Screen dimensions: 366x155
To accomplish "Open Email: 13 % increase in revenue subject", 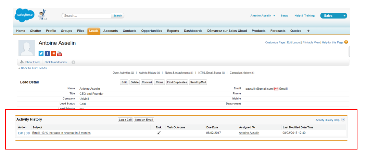I will (61, 133).
